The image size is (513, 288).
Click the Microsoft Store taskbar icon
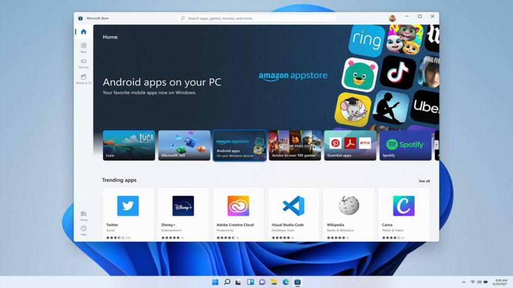[298, 282]
